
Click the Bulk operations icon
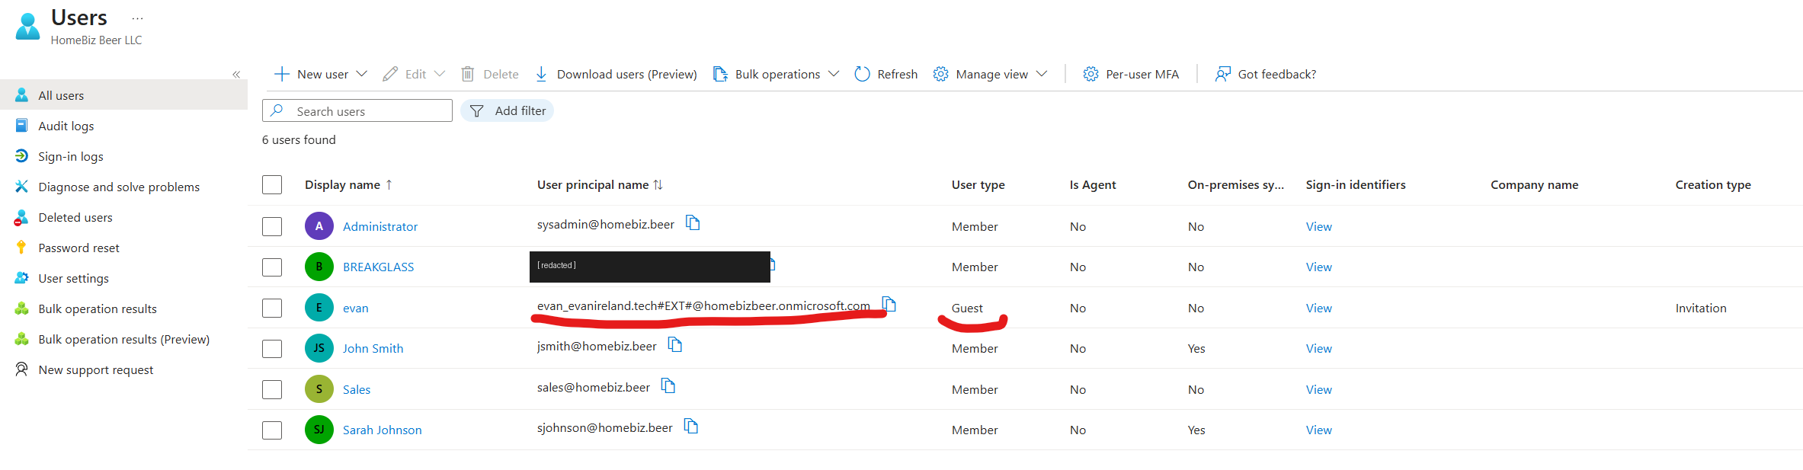pos(720,74)
